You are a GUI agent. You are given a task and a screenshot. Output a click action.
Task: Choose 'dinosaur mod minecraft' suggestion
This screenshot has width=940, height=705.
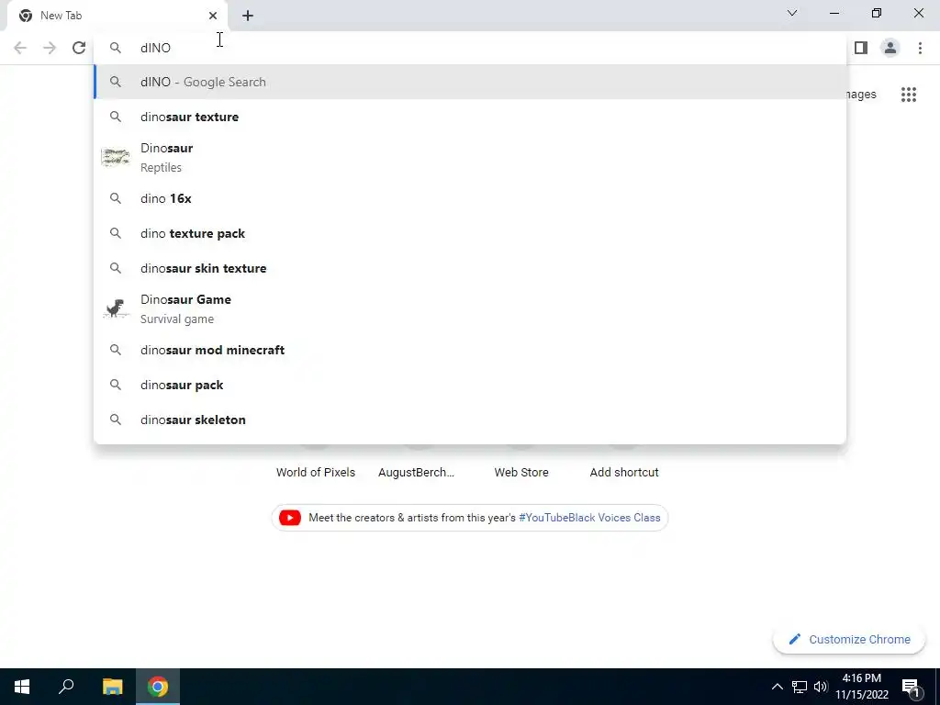[x=470, y=350]
